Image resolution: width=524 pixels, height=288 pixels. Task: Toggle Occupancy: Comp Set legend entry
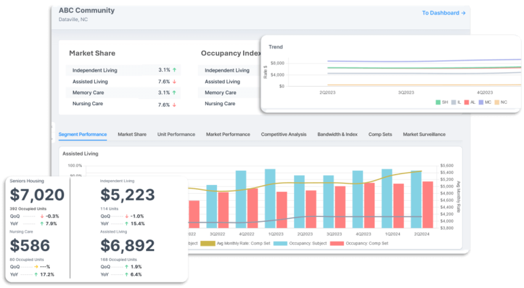point(360,243)
